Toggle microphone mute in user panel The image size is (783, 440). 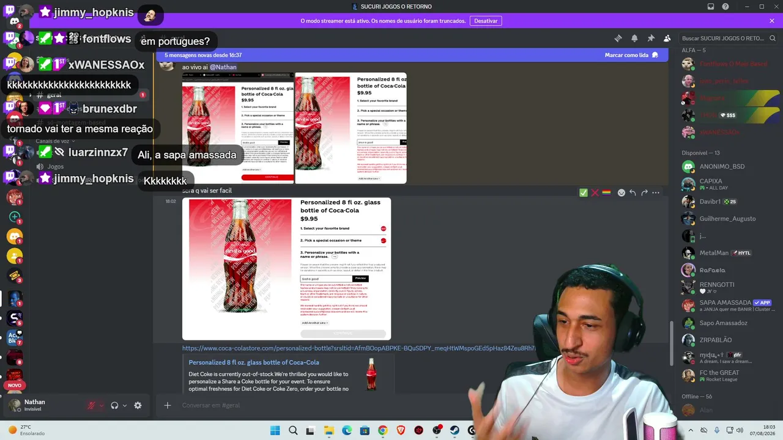pos(92,405)
